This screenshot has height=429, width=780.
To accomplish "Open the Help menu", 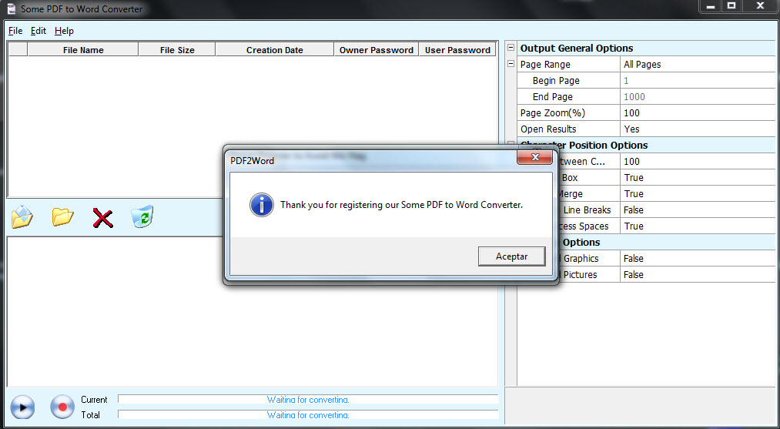I will tap(64, 31).
